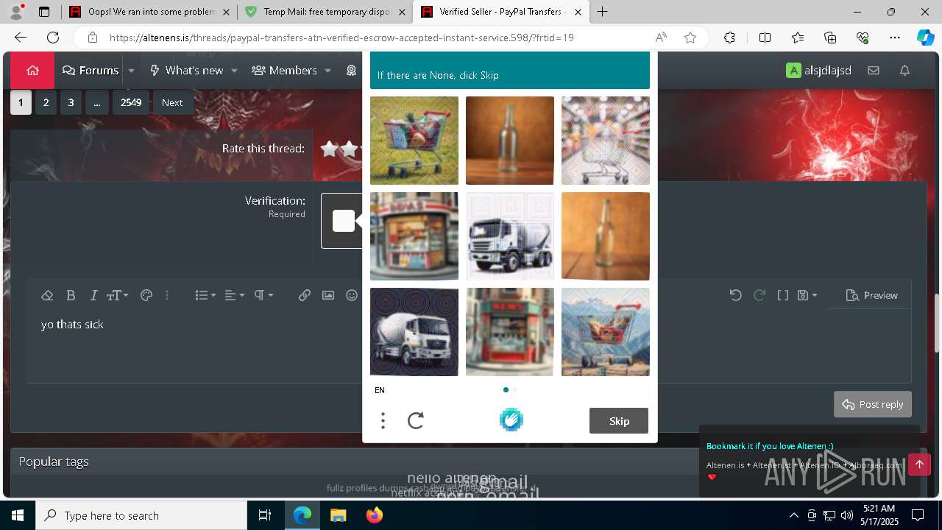Open Copilot sidebar
This screenshot has width=942, height=530.
pyautogui.click(x=925, y=38)
